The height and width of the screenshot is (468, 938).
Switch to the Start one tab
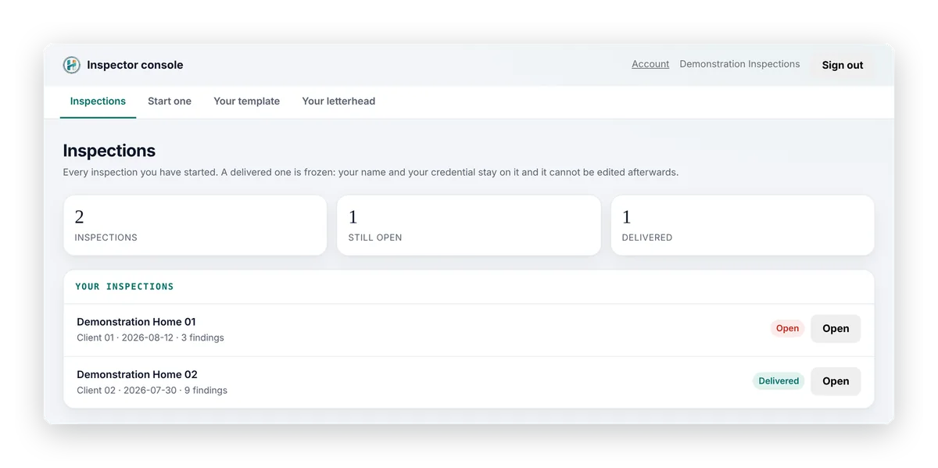[170, 102]
